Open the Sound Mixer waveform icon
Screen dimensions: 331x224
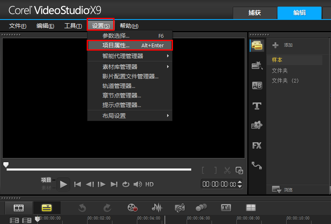click(x=157, y=208)
